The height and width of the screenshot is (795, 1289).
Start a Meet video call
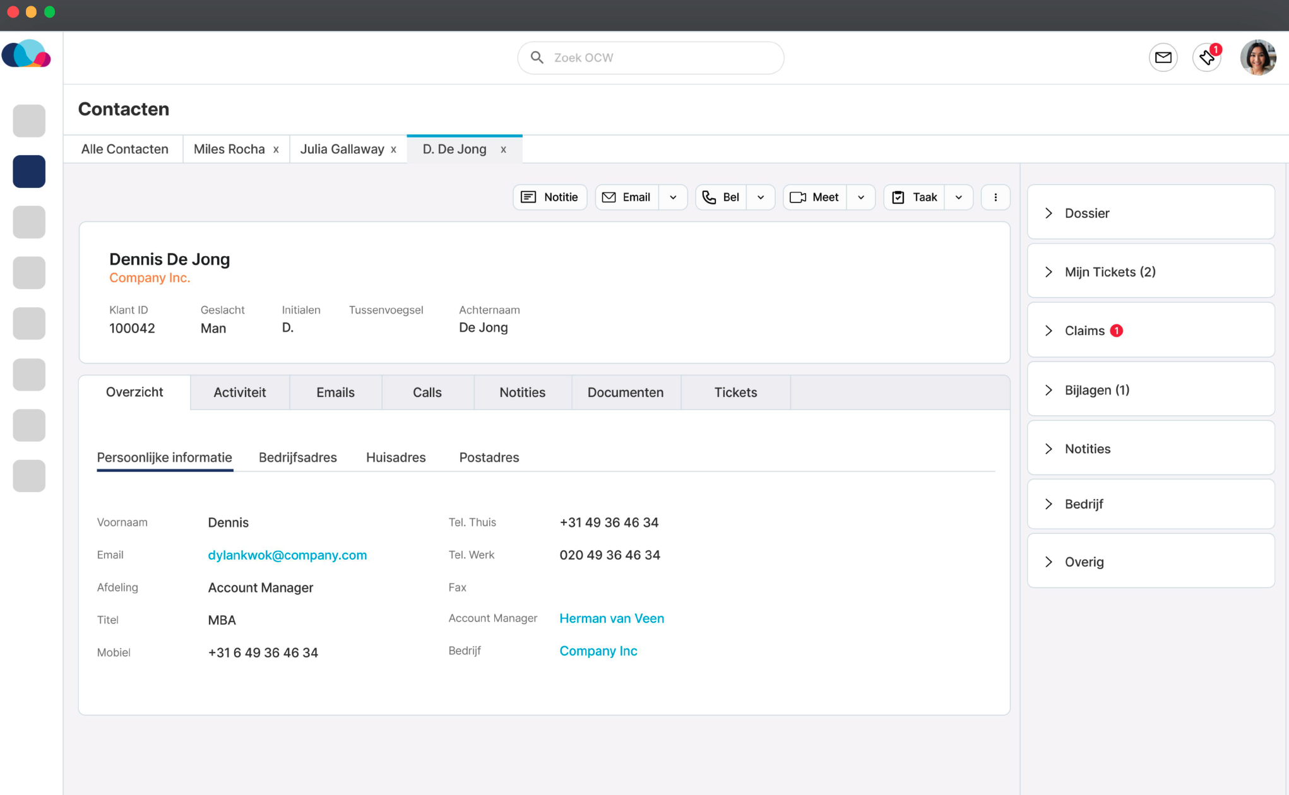pyautogui.click(x=815, y=197)
